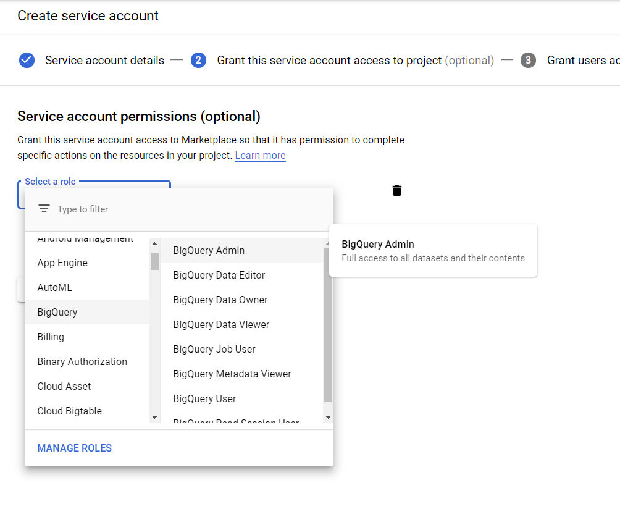Screen dimensions: 620x509
Task: Click the MANAGE ROLES button
Action: (75, 448)
